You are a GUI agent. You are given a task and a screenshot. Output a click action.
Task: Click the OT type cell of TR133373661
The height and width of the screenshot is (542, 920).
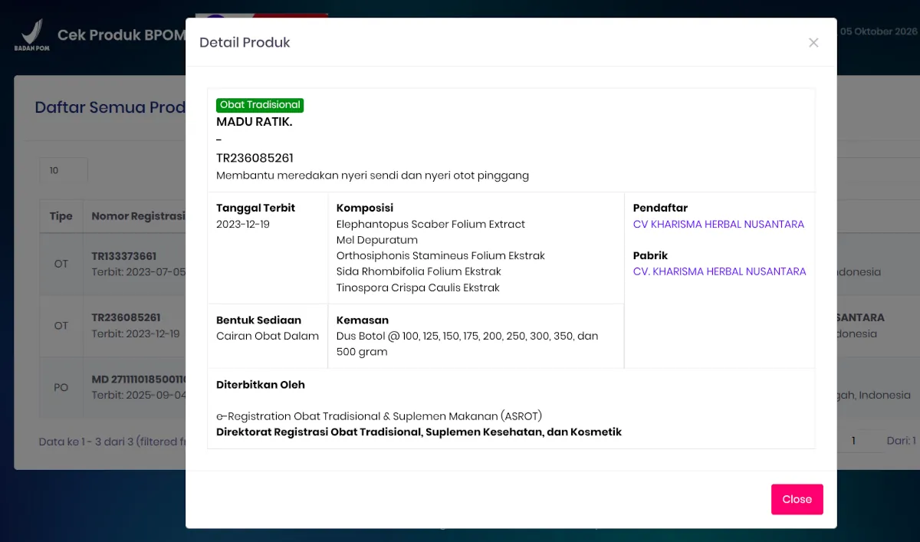[x=61, y=264]
